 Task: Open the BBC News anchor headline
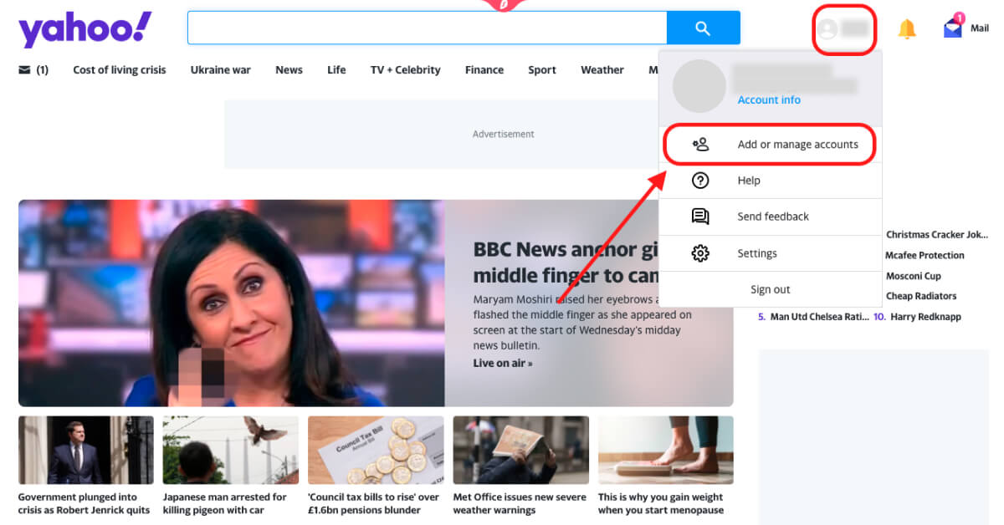point(566,262)
